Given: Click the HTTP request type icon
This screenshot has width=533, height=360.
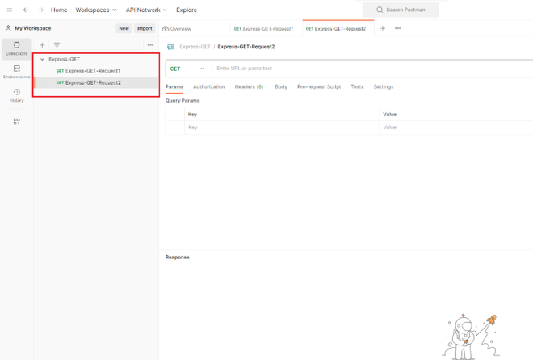Looking at the screenshot, I should click(x=170, y=47).
